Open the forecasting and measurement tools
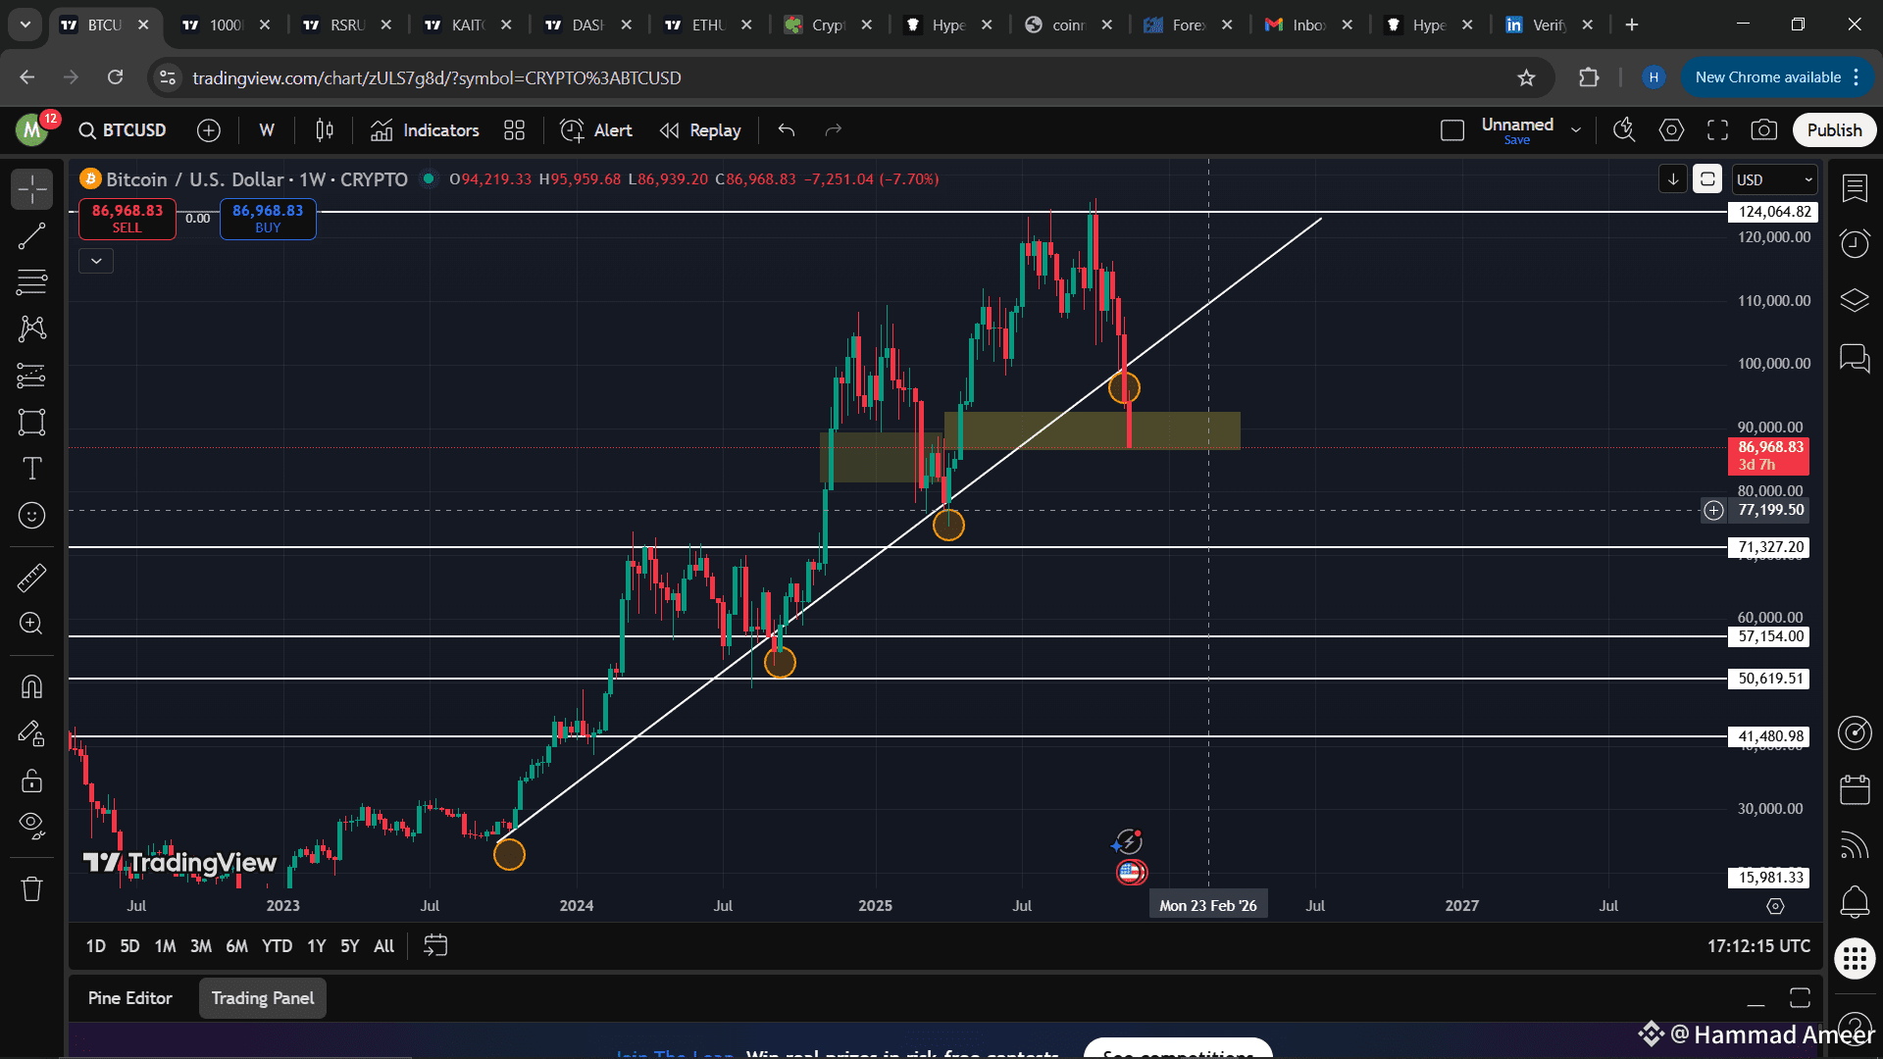 click(31, 376)
